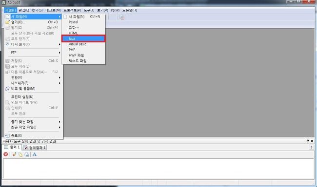
Task: Open the 매크로(M) menu
Action: (53, 10)
